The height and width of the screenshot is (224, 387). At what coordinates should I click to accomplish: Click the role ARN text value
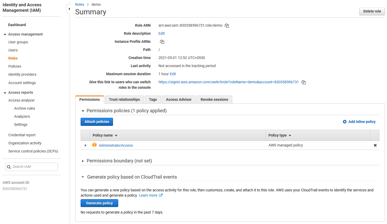coord(190,25)
